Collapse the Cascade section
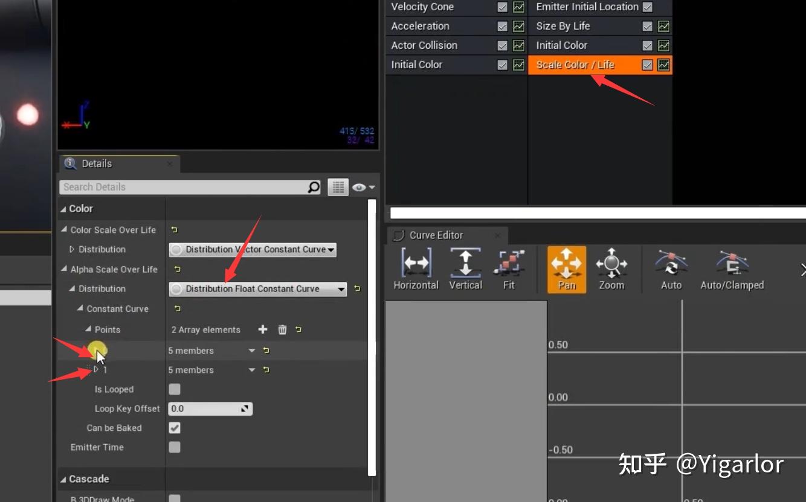 tap(63, 479)
